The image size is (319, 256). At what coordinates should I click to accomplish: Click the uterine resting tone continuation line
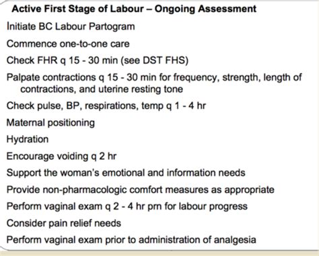click(x=102, y=89)
